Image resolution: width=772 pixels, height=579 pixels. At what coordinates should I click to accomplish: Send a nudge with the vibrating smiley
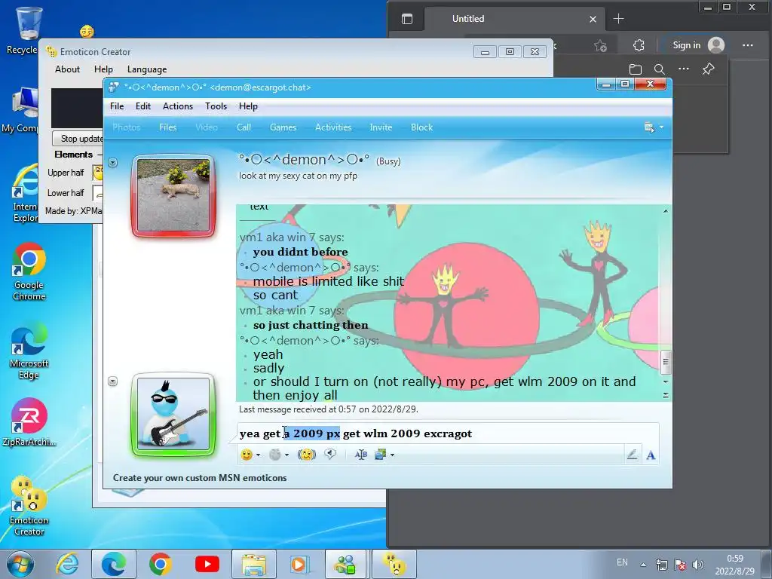pyautogui.click(x=307, y=455)
